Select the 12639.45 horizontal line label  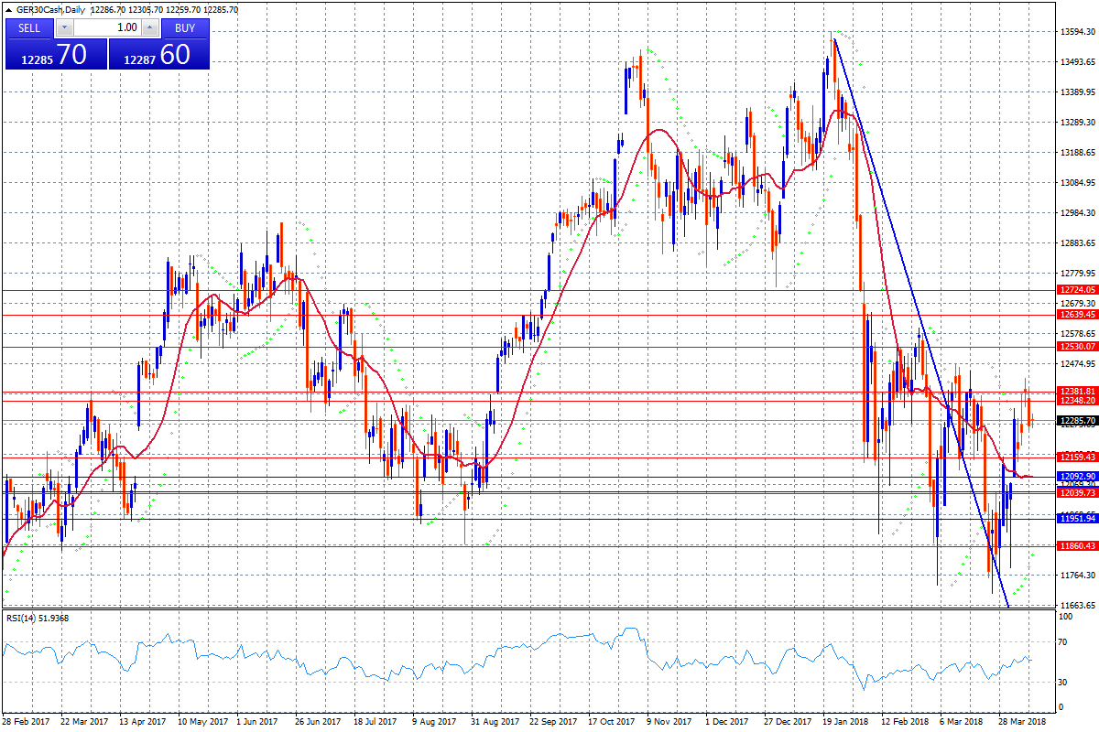[1077, 314]
